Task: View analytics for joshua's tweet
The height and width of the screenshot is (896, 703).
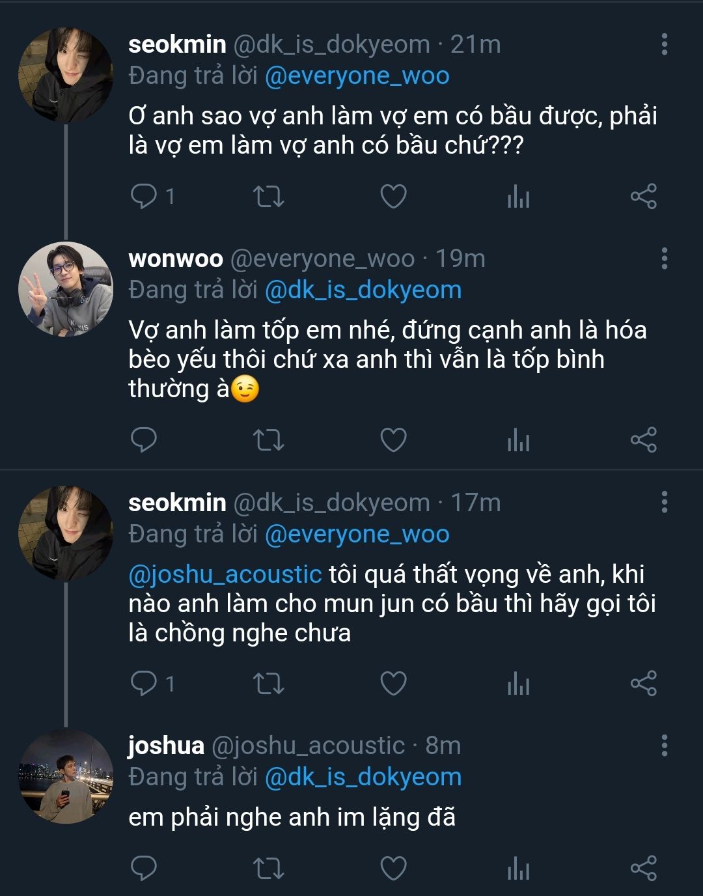Action: 518,869
